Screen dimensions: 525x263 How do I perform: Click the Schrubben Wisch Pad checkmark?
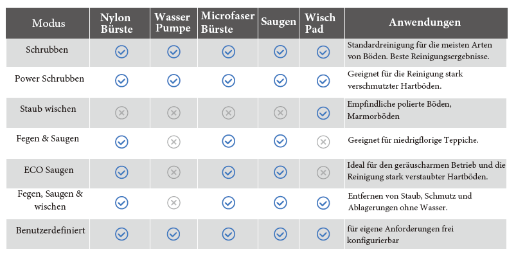click(323, 51)
